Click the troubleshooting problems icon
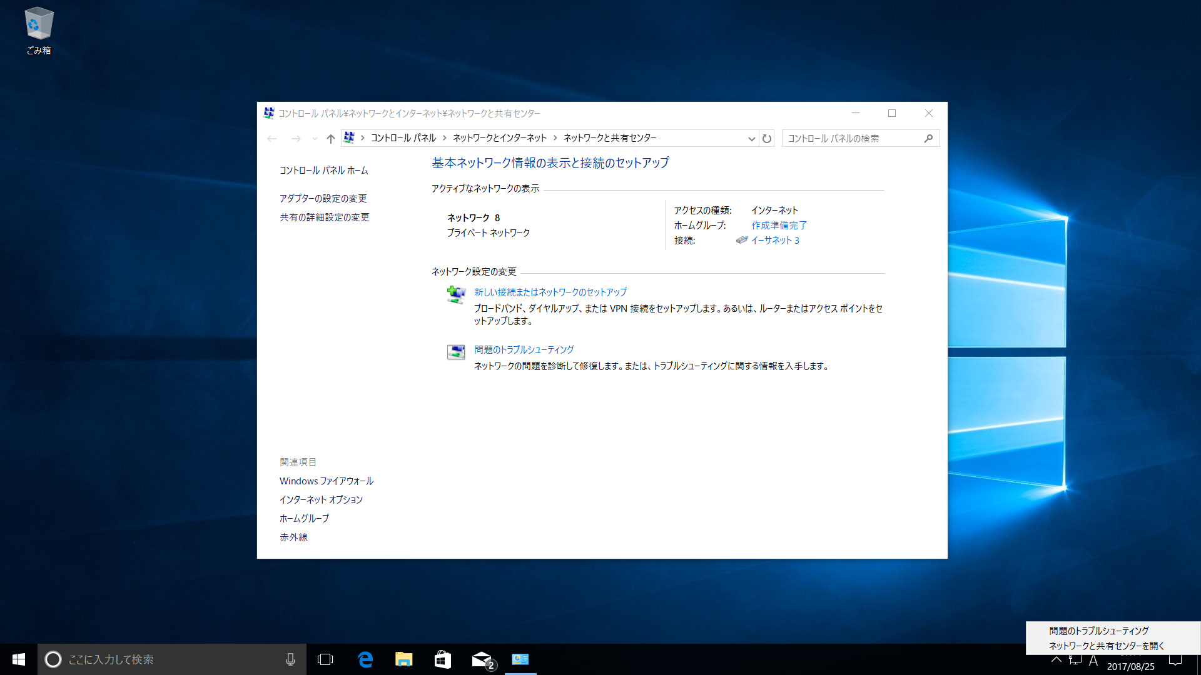Image resolution: width=1201 pixels, height=675 pixels. tap(456, 352)
